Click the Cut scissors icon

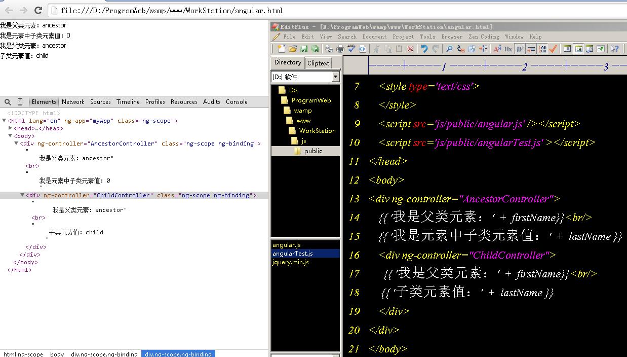click(377, 49)
